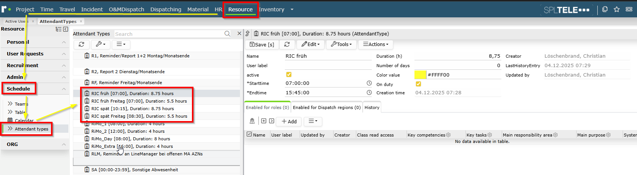Click the Save [s] button
The width and height of the screenshot is (637, 175).
[262, 44]
